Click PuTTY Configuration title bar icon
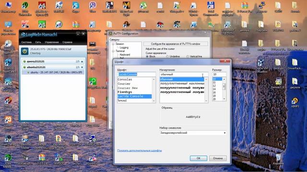Screen dimensions: 307x172 pos(111,33)
